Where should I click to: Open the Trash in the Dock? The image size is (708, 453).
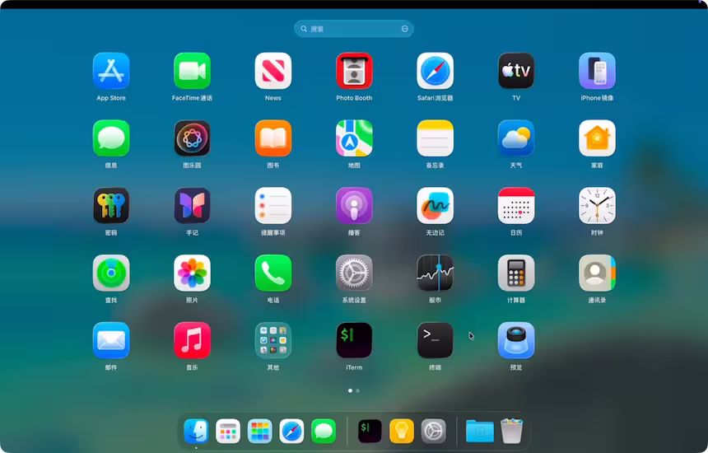tap(511, 431)
